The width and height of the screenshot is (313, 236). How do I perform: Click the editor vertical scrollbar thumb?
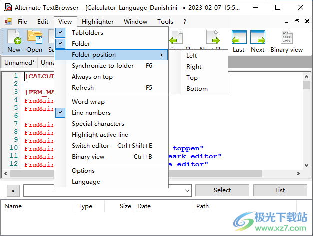(306, 85)
